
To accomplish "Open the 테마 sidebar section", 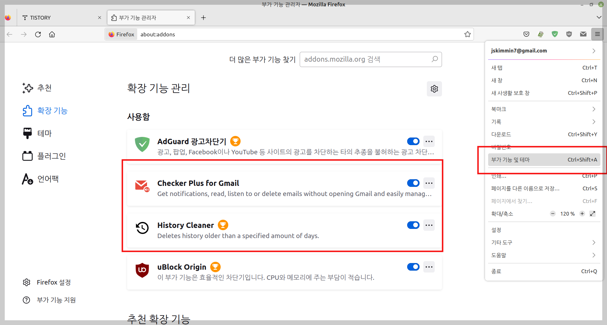I will [x=44, y=133].
